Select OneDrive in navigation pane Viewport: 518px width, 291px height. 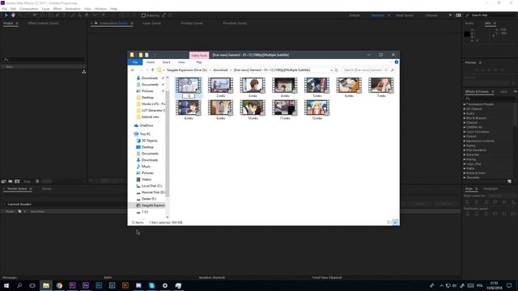point(143,126)
